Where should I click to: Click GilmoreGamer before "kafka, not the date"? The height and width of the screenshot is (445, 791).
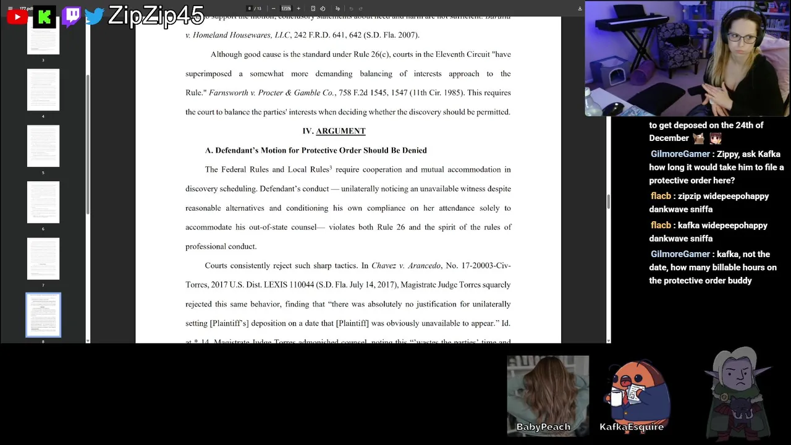680,254
